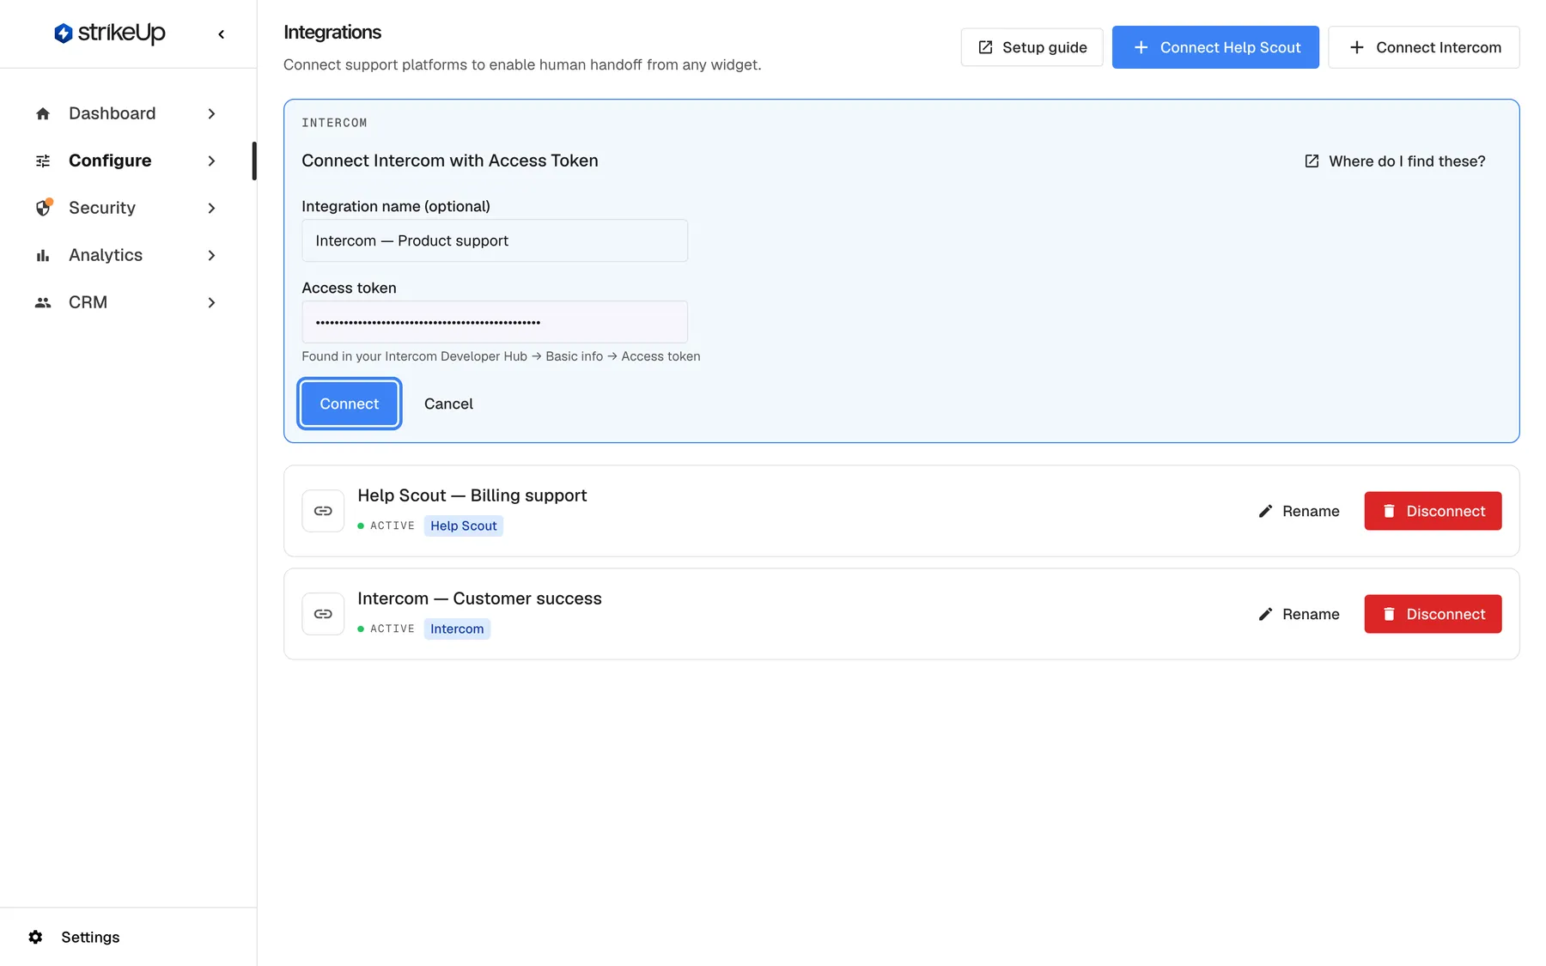Click the CRM people icon
The width and height of the screenshot is (1546, 966).
(43, 302)
